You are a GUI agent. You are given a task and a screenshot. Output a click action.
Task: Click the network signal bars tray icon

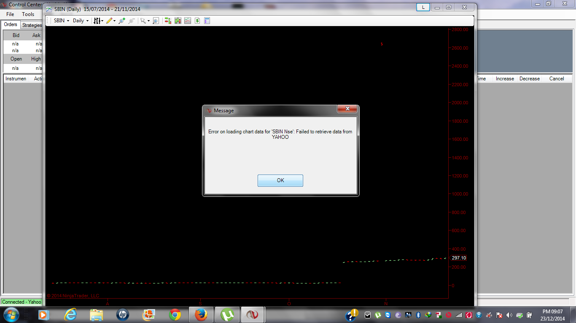point(459,315)
